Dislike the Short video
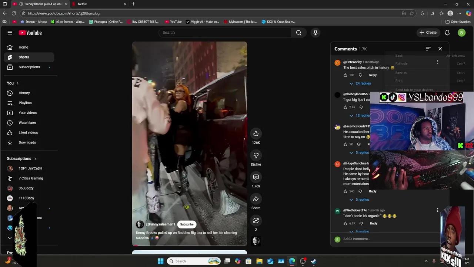 256,155
